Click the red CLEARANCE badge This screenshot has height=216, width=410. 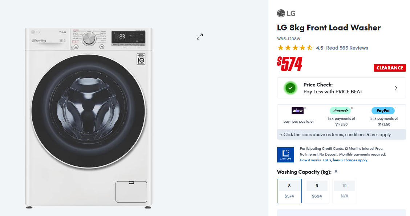click(x=390, y=68)
